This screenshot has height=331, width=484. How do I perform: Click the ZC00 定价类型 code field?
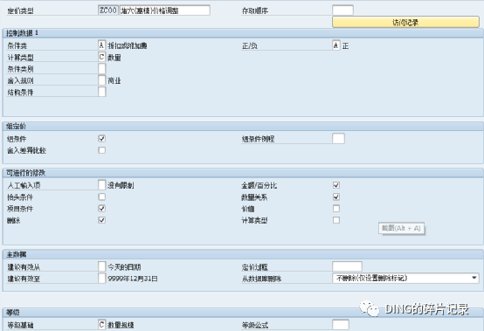[108, 10]
